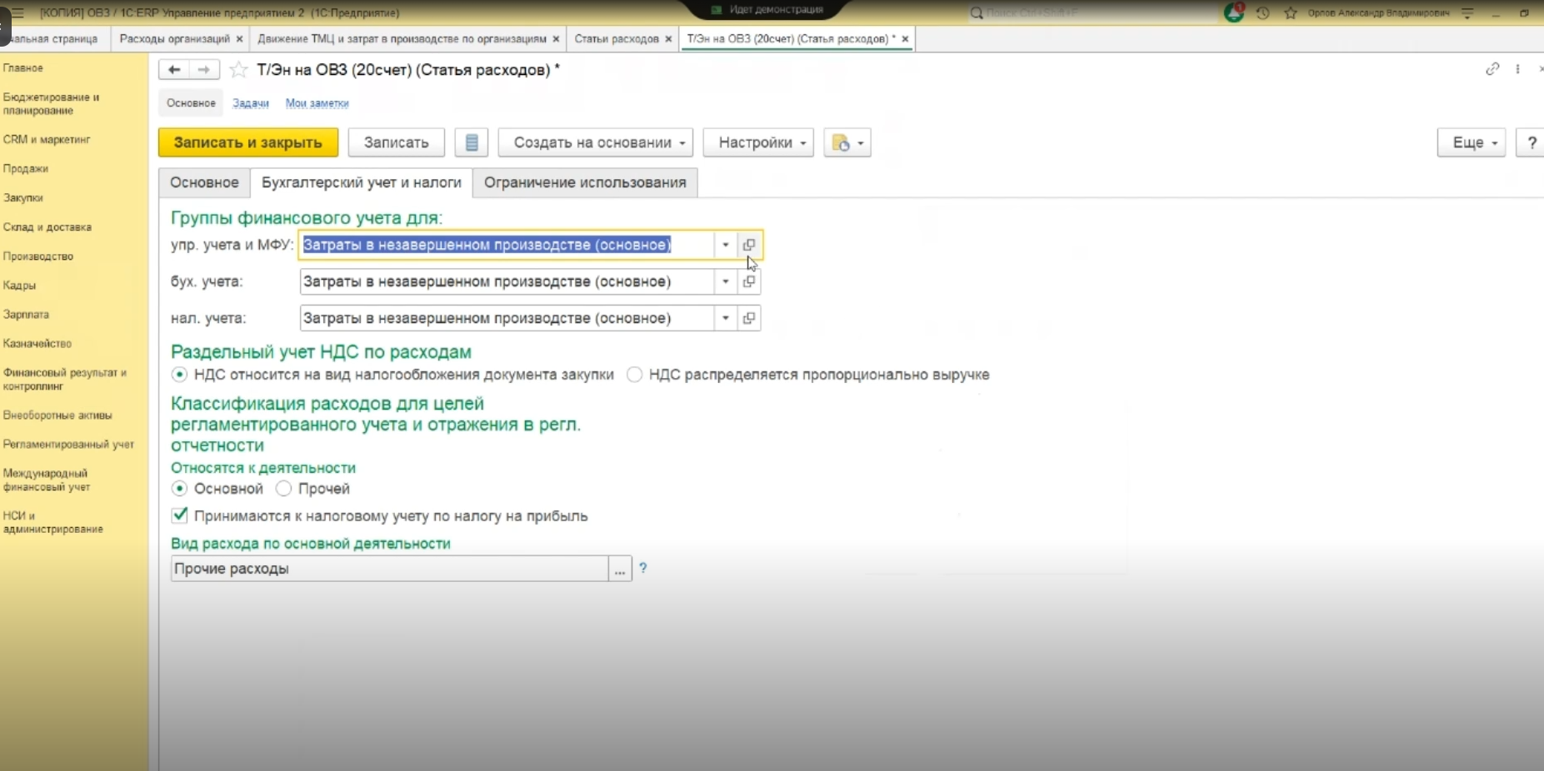The width and height of the screenshot is (1544, 771).
Task: Choose Основной activity radio button
Action: [179, 489]
